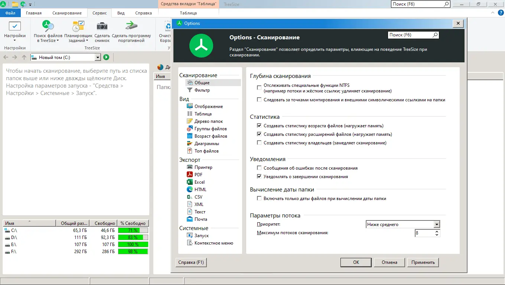Go up one folder level arrow
Screen dimensions: 505x285
pos(24,57)
